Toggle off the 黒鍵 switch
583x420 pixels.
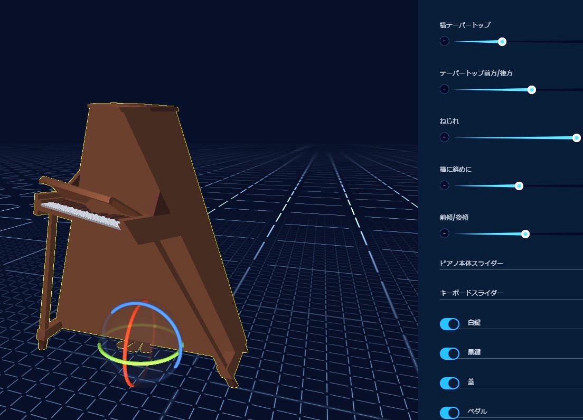[x=449, y=353]
